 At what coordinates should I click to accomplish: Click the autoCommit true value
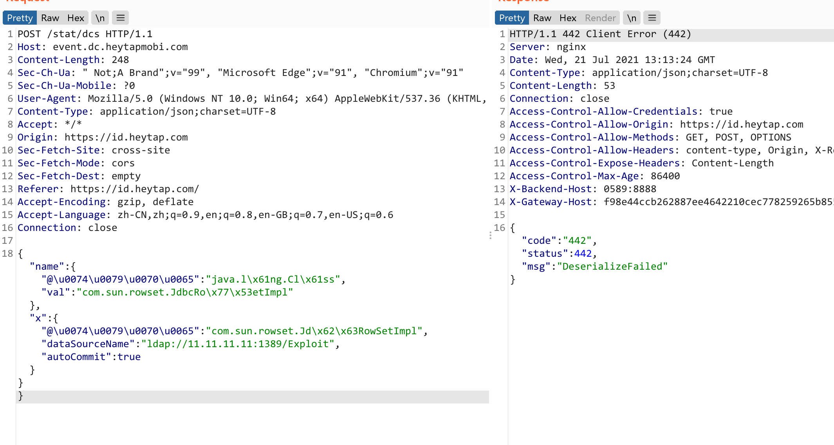[x=129, y=357]
